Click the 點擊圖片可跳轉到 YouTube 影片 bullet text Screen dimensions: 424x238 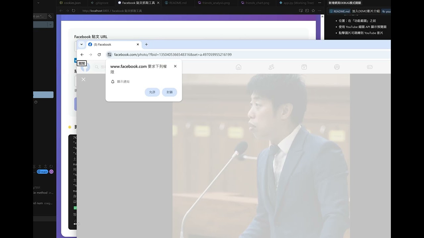click(x=361, y=33)
